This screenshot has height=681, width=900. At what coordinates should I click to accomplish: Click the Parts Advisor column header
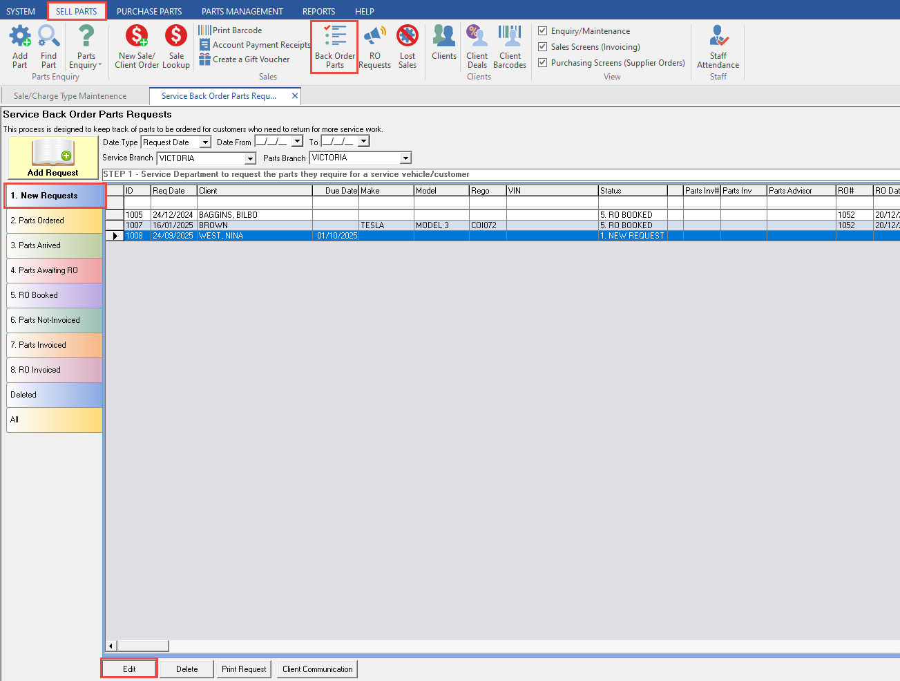click(x=801, y=191)
